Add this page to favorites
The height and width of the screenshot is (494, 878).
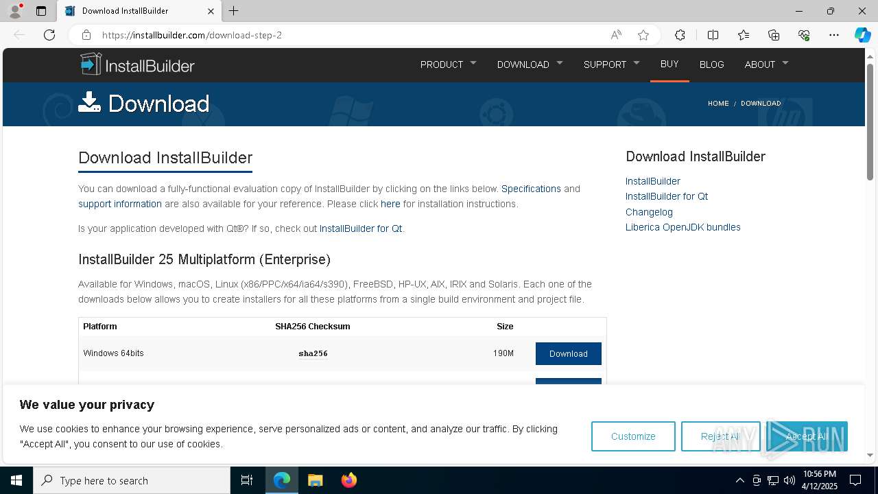[643, 35]
